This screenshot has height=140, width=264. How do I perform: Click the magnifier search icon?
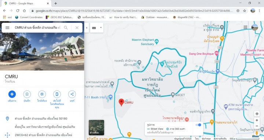pos(66,27)
